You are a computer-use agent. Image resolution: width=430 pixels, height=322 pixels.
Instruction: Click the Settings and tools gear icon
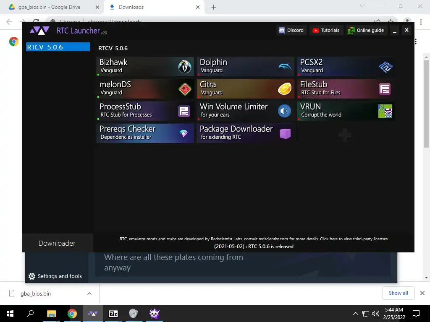coord(32,276)
